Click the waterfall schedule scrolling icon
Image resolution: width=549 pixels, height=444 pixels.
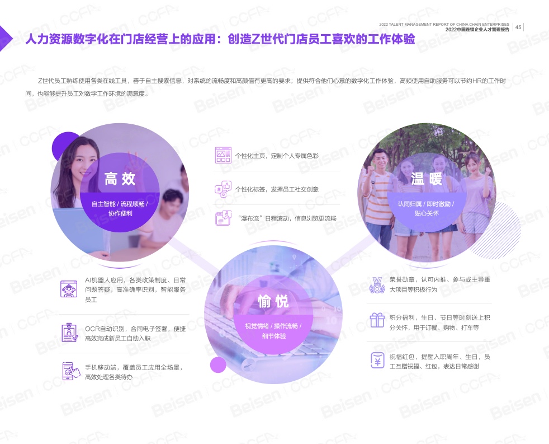point(223,218)
